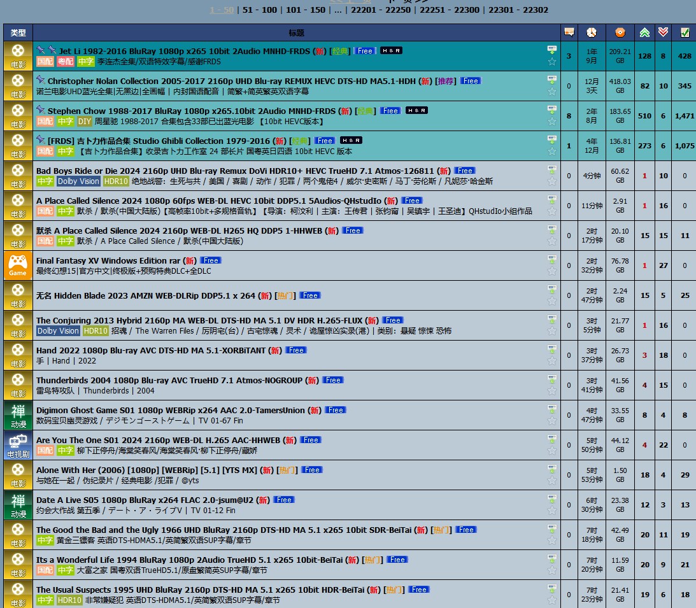The height and width of the screenshot is (608, 696).
Task: Click the 标题 title column header
Action: click(x=296, y=33)
